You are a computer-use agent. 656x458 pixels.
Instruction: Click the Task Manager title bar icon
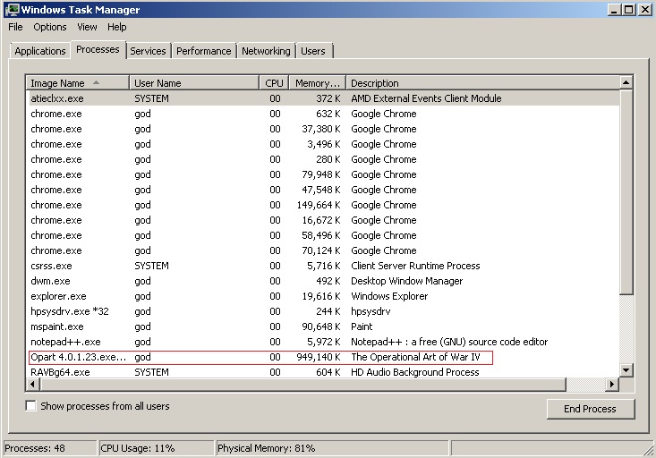[x=13, y=10]
